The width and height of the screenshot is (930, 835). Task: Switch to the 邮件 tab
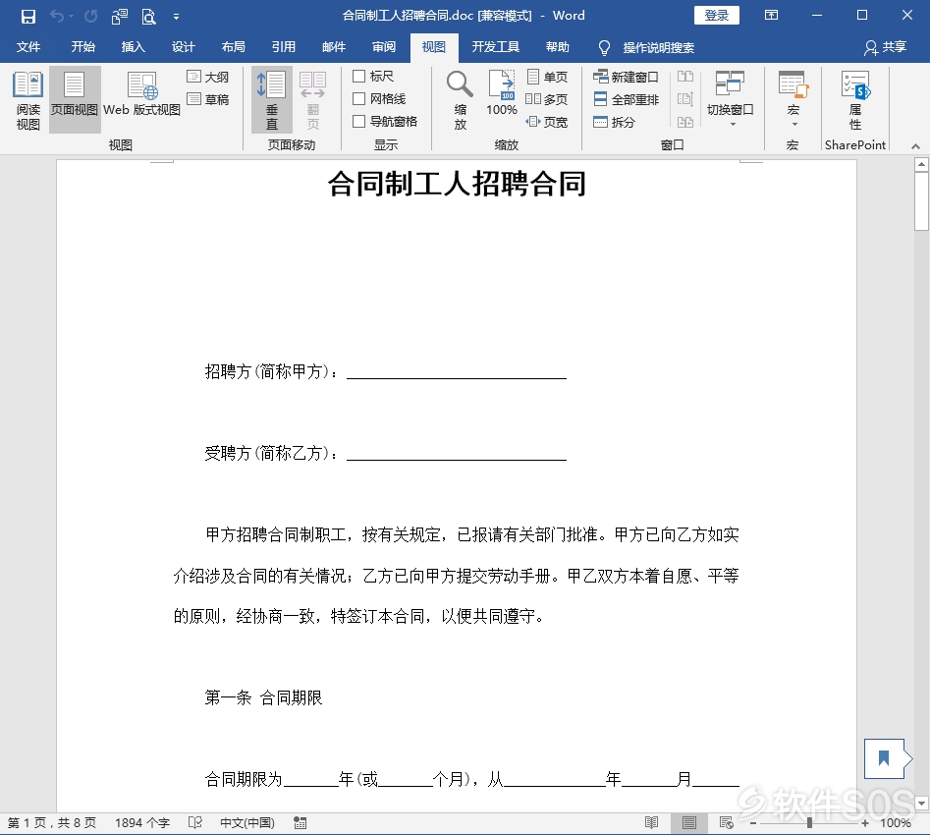333,47
